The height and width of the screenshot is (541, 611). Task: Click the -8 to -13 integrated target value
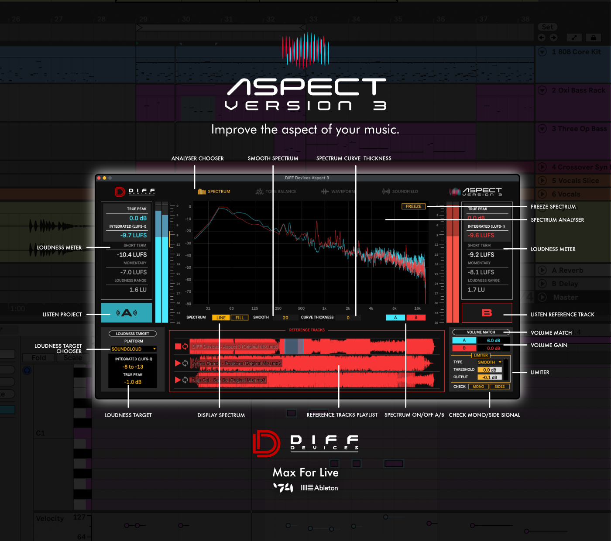133,367
